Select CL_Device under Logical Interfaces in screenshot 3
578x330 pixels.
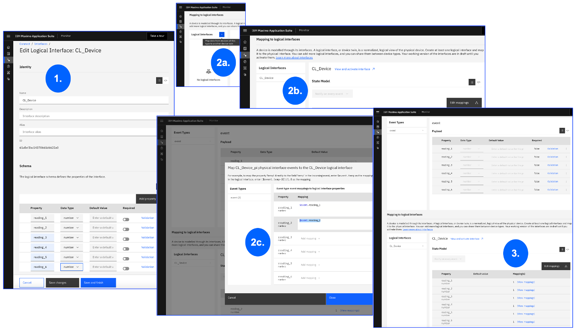[x=406, y=246]
